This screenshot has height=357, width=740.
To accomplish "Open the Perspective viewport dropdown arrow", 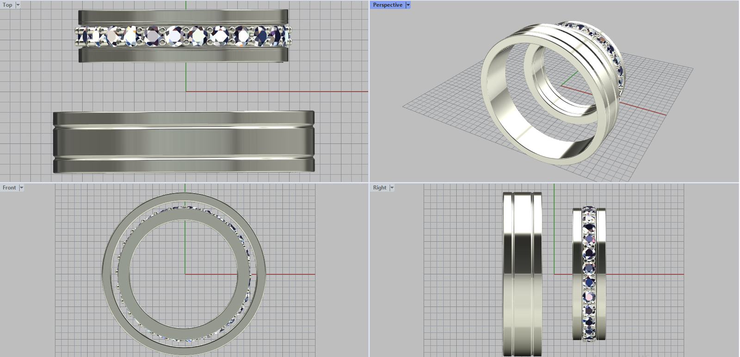I will point(408,5).
